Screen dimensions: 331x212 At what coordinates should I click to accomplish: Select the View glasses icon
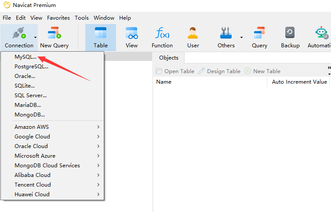(x=131, y=33)
